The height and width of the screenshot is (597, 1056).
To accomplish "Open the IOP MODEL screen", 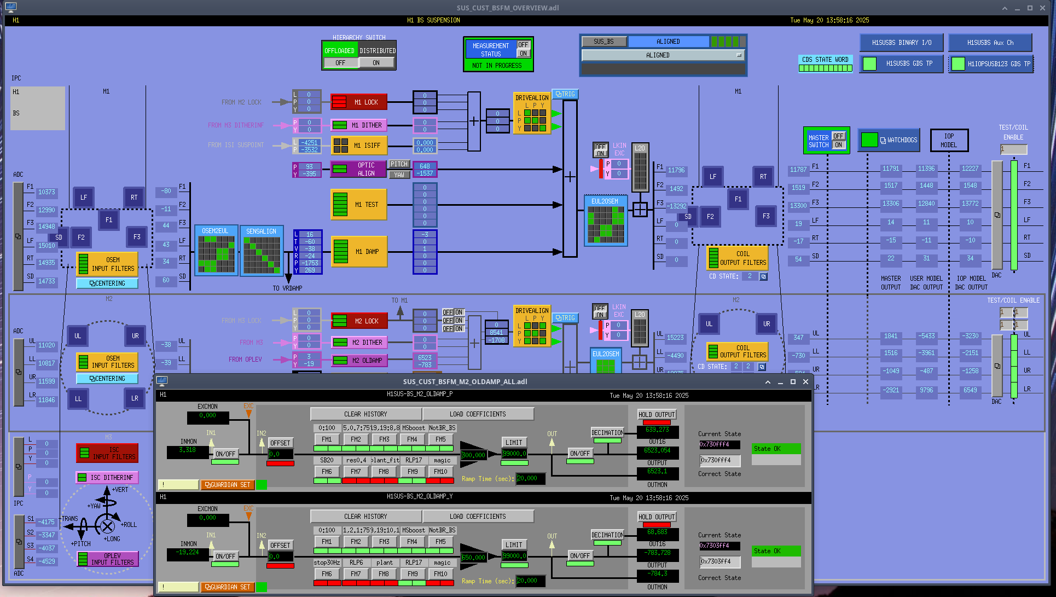I will (949, 140).
